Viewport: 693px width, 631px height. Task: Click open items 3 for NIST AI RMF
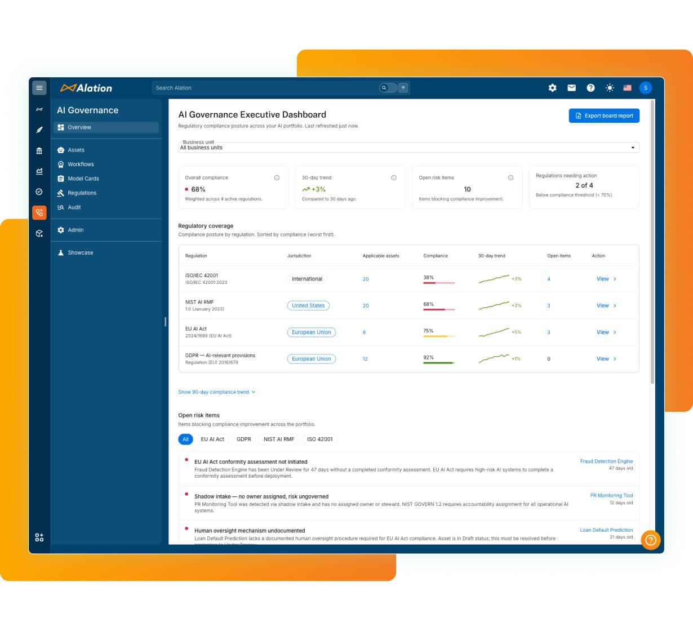tap(549, 305)
